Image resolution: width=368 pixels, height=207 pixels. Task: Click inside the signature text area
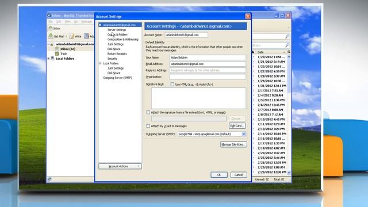click(x=198, y=98)
